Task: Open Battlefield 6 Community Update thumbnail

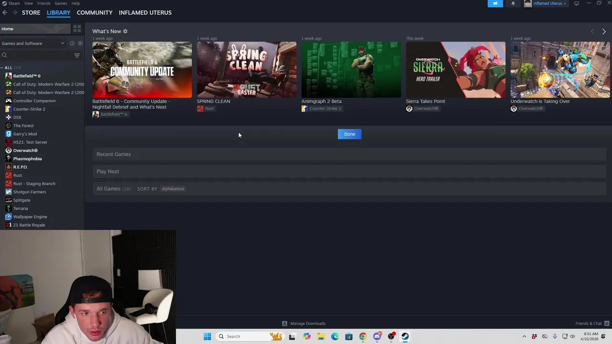Action: 142,70
